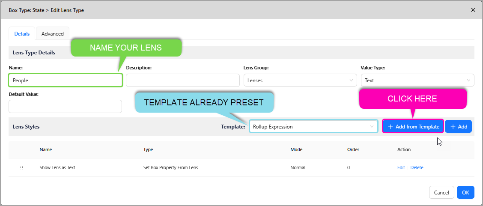Image resolution: width=483 pixels, height=206 pixels.
Task: Open the Template Rollup Expression dropdown
Action: point(313,127)
